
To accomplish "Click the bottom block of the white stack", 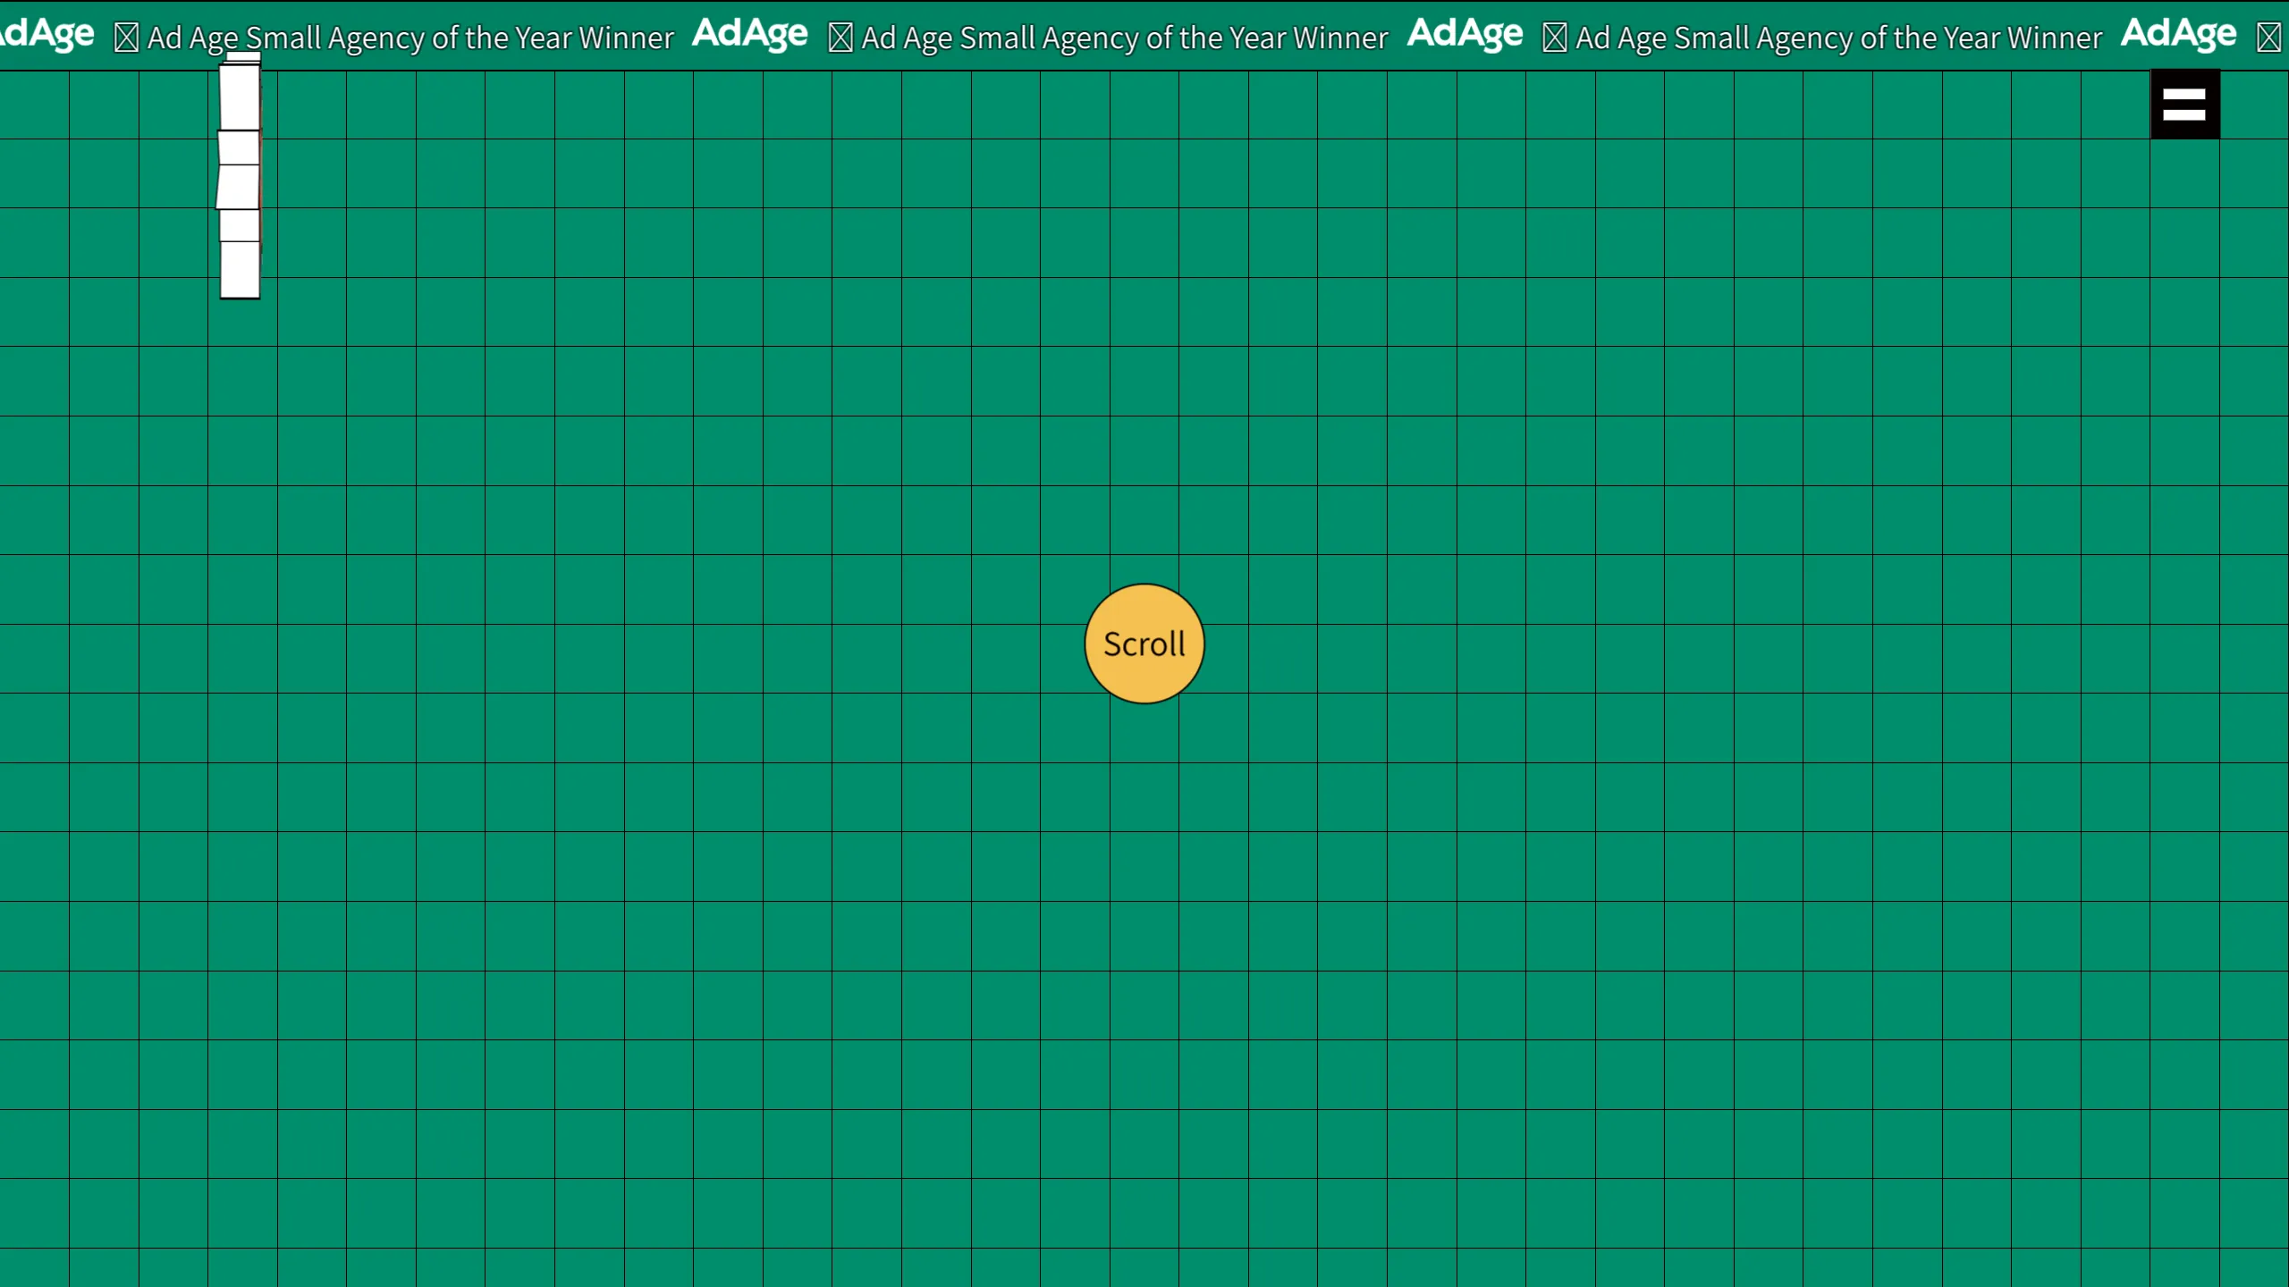I will [x=240, y=269].
